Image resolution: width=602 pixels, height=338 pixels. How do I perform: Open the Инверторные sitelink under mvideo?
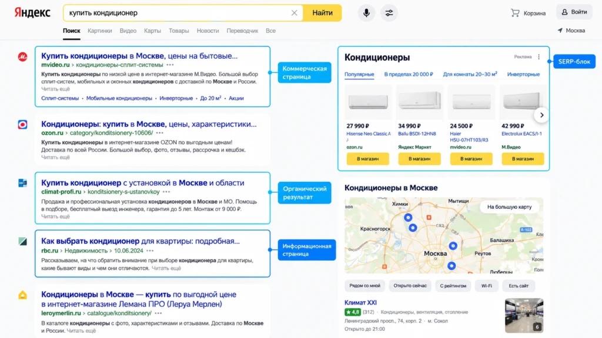tap(176, 98)
